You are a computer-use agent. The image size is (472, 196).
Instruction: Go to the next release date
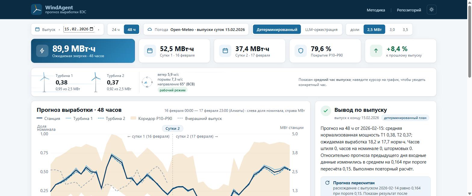point(98,29)
